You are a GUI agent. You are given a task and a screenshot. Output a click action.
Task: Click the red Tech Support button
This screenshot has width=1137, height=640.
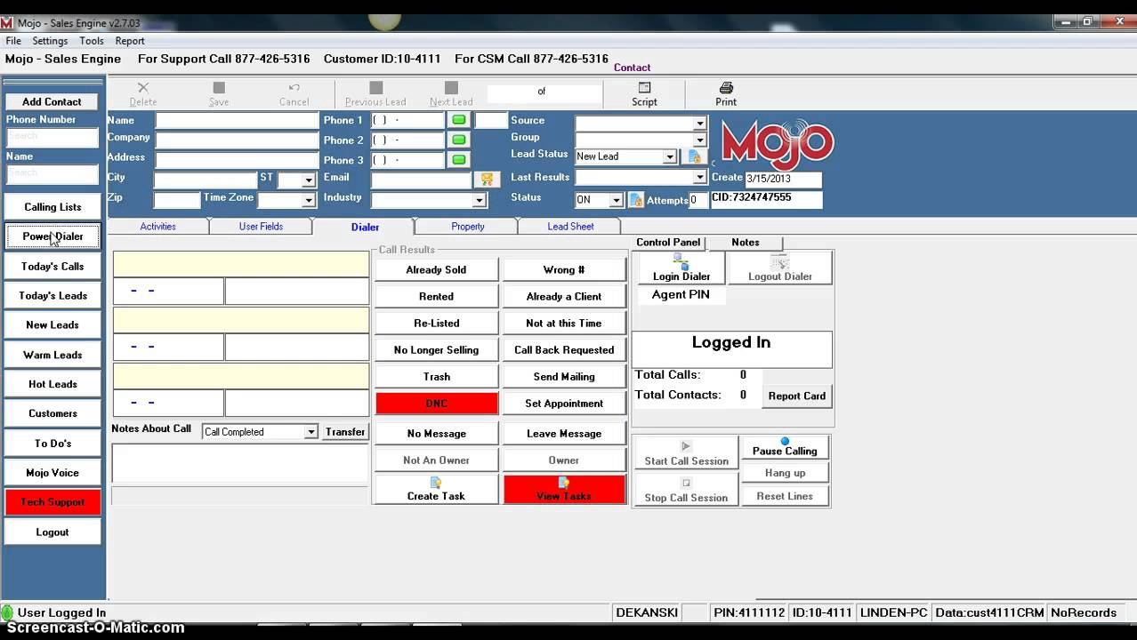[52, 502]
